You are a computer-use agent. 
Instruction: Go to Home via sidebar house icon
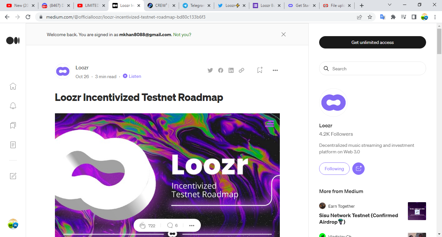[13, 86]
